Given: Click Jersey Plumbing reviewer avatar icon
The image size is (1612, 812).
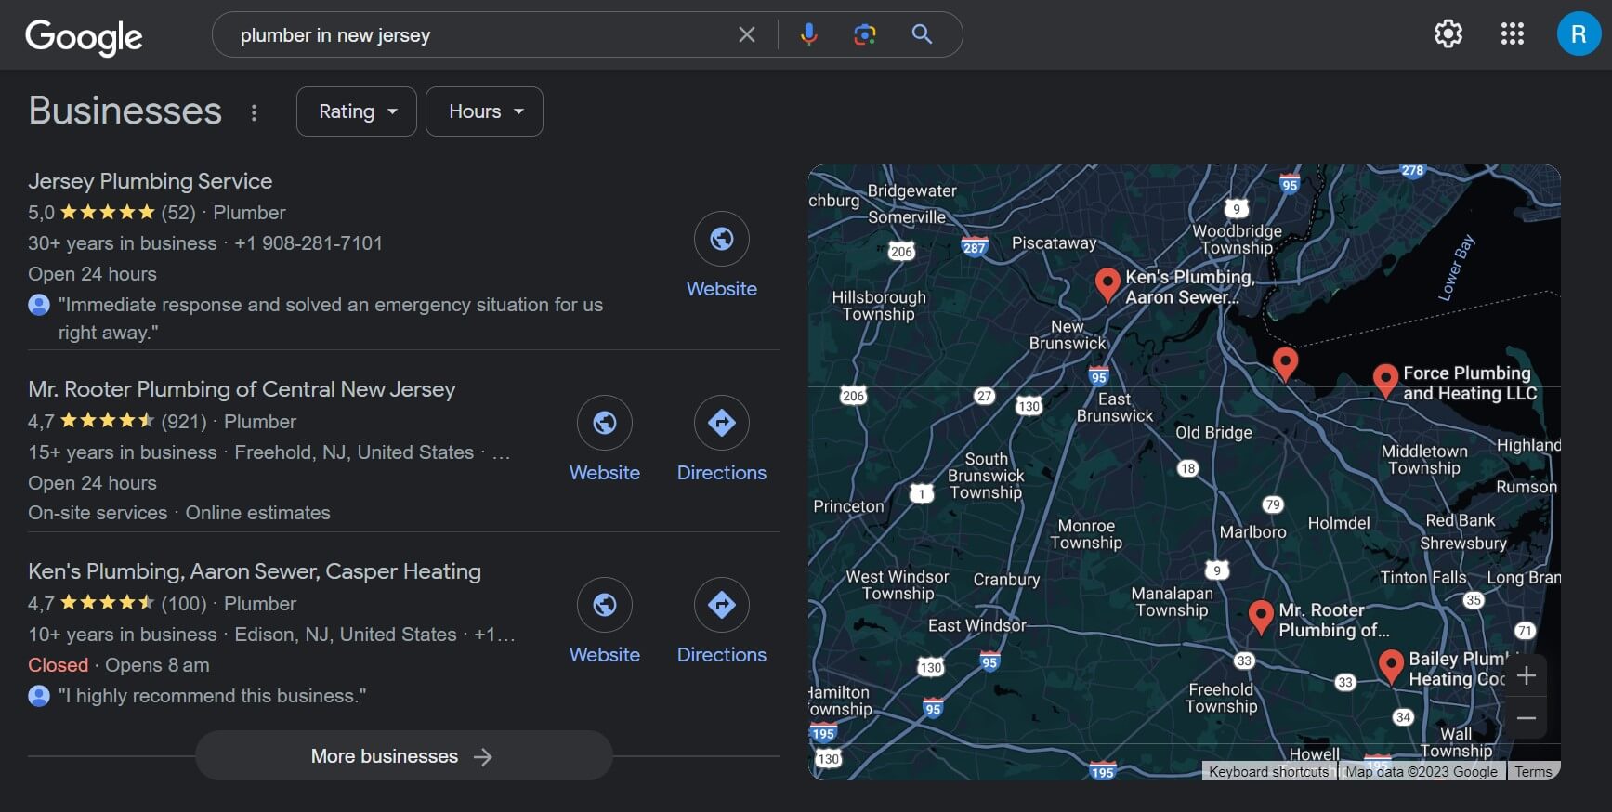Looking at the screenshot, I should (x=39, y=305).
